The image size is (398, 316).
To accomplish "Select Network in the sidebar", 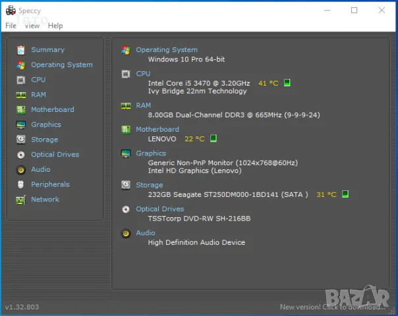I will (x=45, y=199).
